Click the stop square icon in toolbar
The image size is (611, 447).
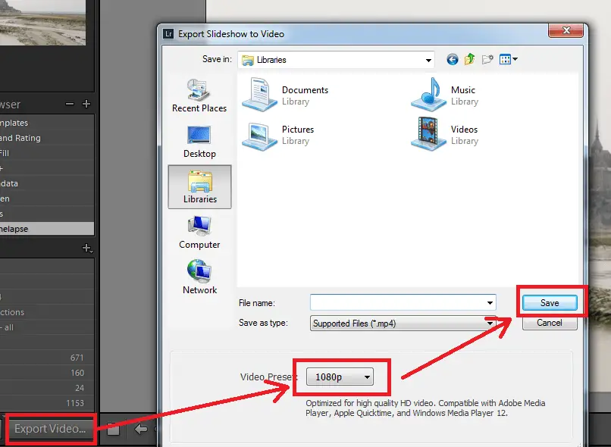[x=113, y=430]
